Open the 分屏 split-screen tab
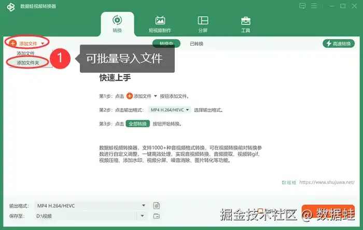363x230 pixels. (203, 24)
